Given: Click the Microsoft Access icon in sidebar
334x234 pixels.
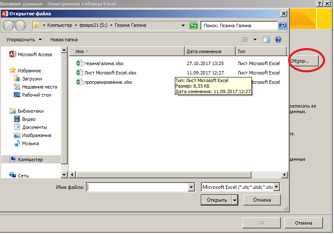Looking at the screenshot, I should [x=13, y=54].
